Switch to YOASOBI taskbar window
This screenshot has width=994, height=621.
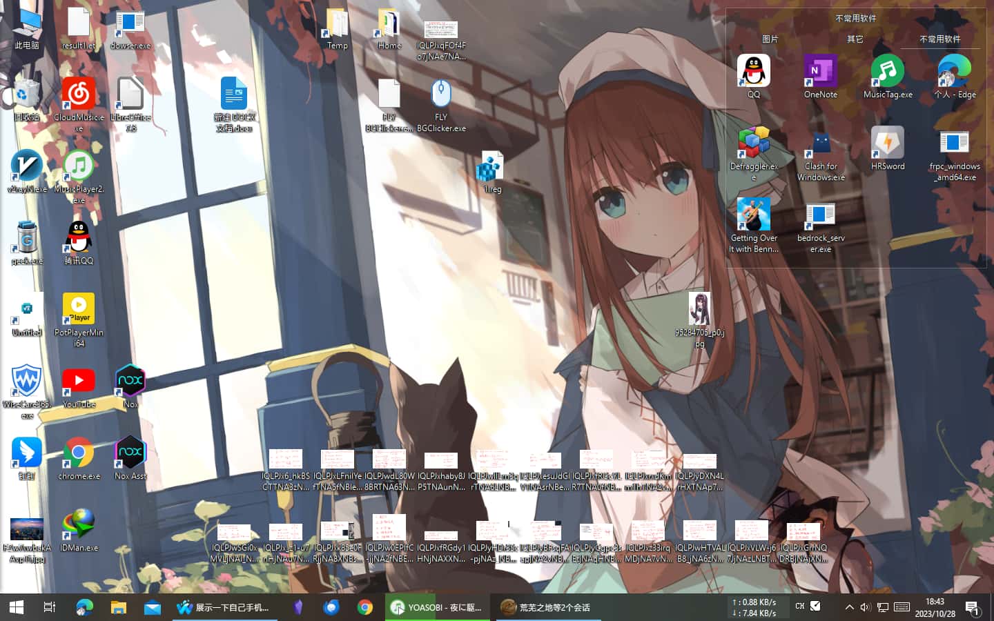(x=438, y=607)
